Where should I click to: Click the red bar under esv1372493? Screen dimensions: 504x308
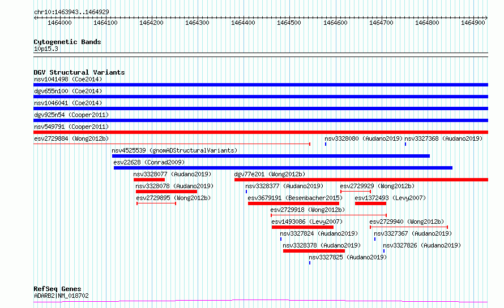[x=370, y=203]
